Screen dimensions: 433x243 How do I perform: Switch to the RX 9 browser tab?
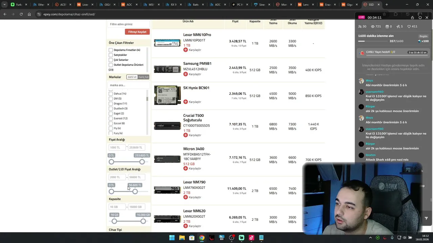pos(173,5)
